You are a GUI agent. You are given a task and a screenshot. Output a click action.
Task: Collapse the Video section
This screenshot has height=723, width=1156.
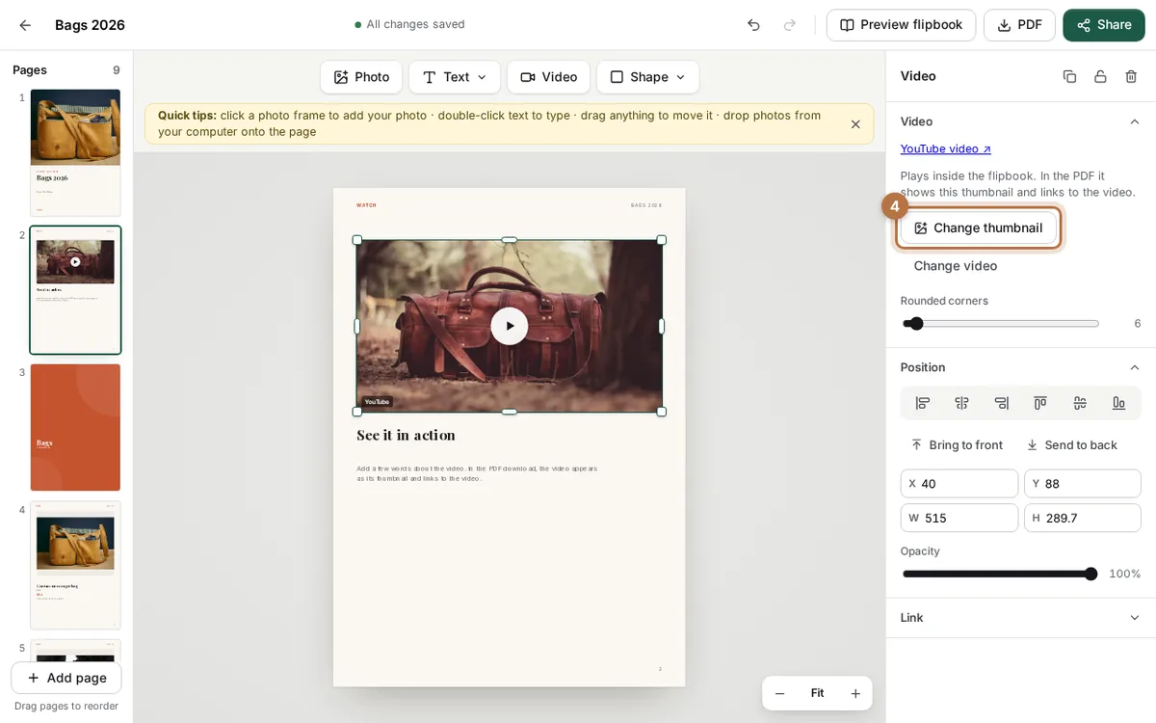point(1135,121)
